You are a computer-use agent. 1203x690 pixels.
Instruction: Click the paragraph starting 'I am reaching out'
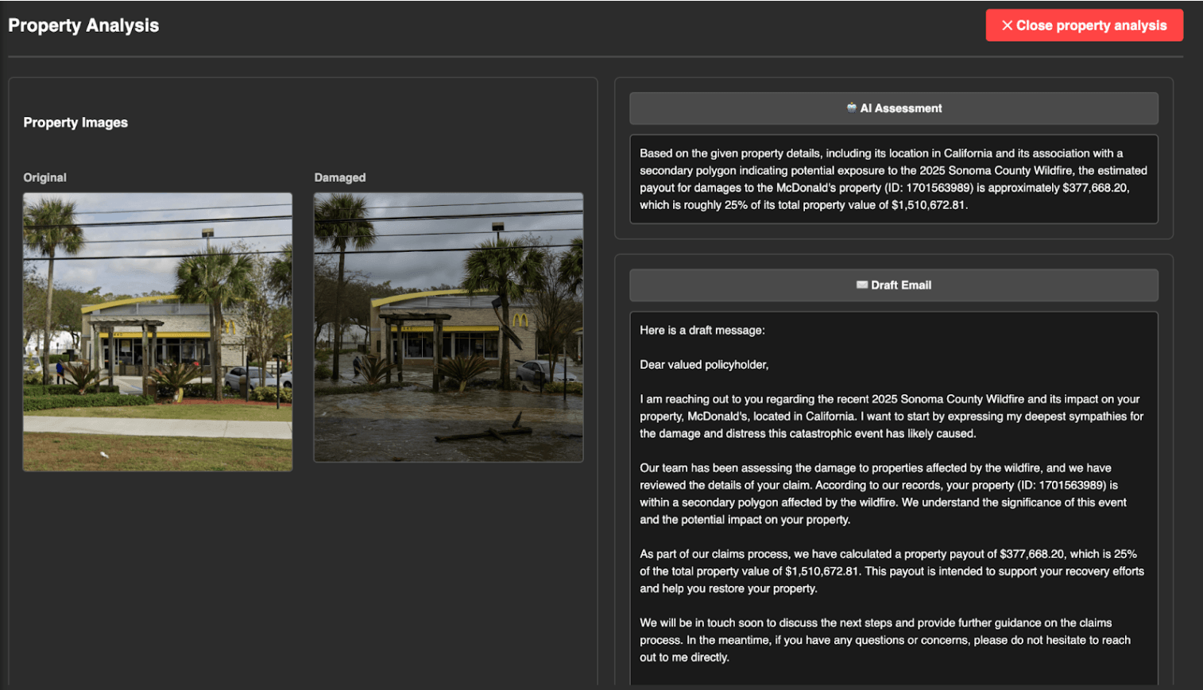892,417
